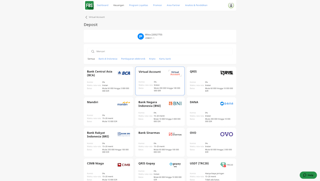Image resolution: width=320 pixels, height=181 pixels.
Task: Click the Virtual Account logo
Action: (175, 73)
